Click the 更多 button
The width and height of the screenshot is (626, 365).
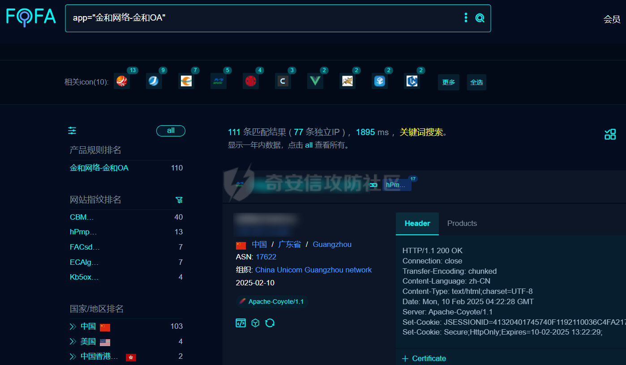click(449, 82)
